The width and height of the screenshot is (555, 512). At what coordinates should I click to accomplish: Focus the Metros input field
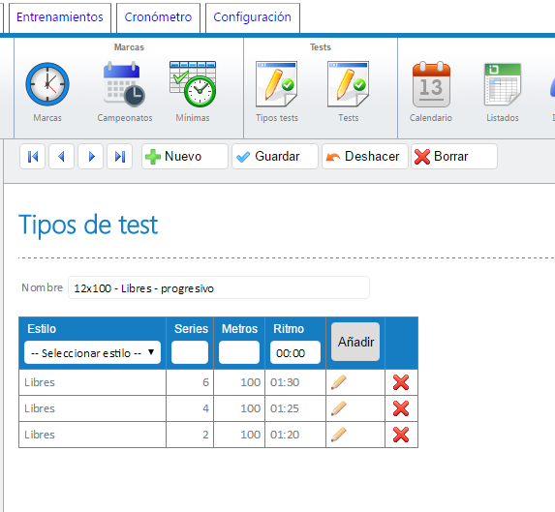[239, 352]
